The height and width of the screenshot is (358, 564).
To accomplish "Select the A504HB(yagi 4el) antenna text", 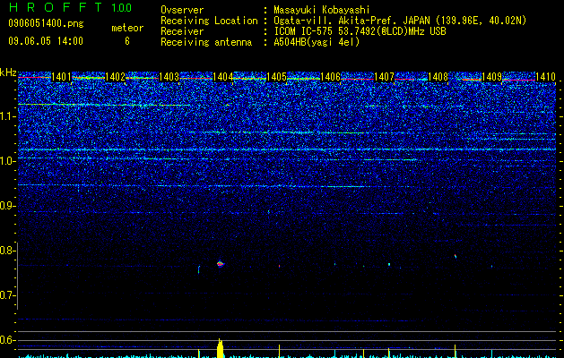I will (317, 42).
